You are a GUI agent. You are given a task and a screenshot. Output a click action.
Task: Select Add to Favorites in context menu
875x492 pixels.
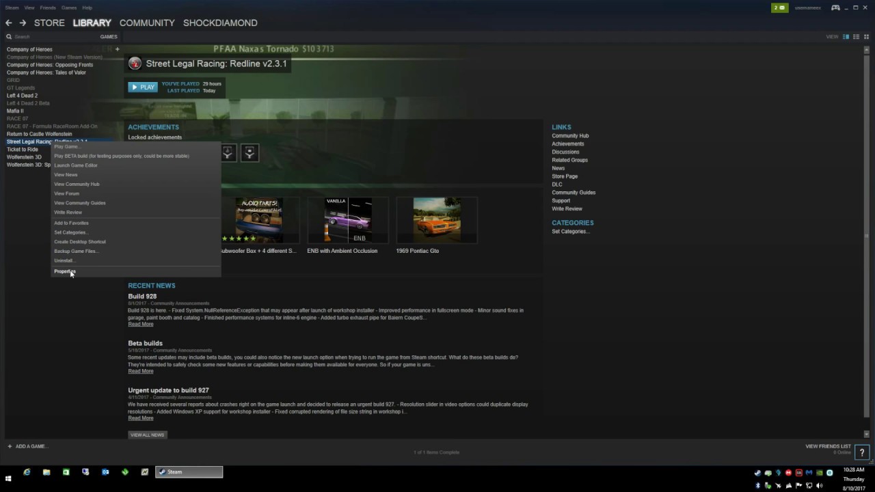(x=137, y=223)
